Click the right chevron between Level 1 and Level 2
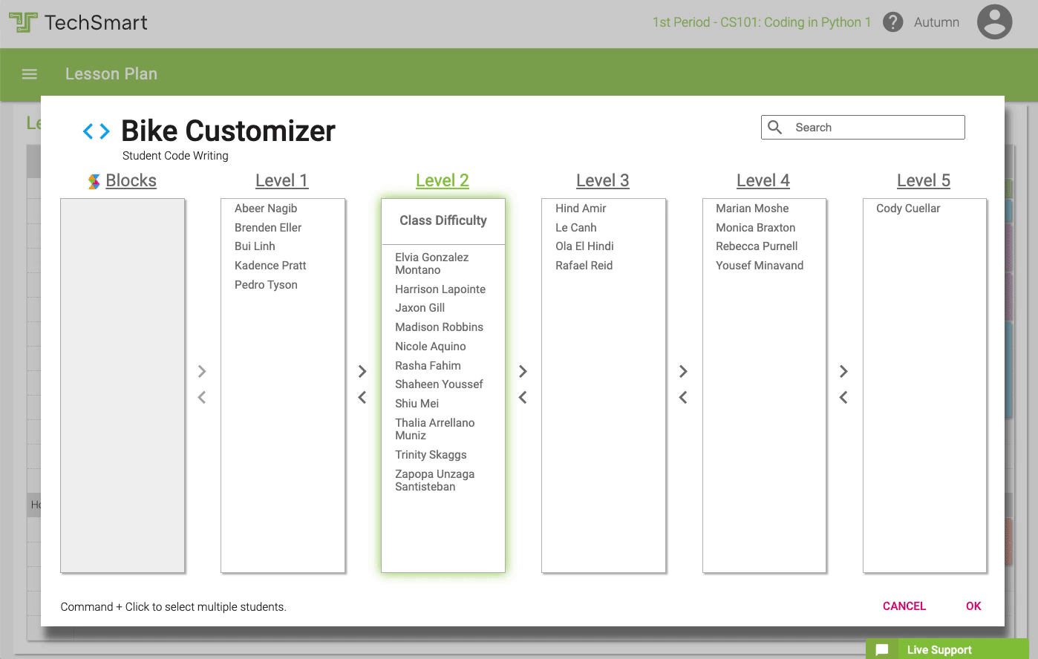This screenshot has width=1038, height=659. click(362, 371)
